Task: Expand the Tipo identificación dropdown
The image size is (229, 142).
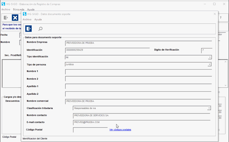Action: (210, 57)
